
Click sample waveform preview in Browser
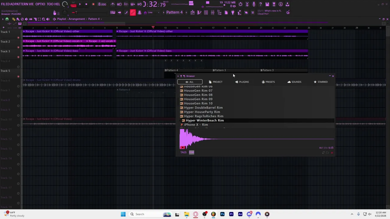[257, 139]
